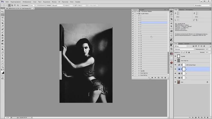
Task: Open workspace switcher dropdown
Action: (x=202, y=5)
